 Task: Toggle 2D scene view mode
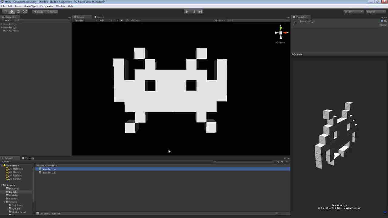[117, 21]
